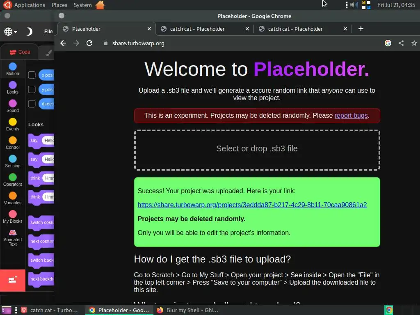Switch to the Costumes brush tab
The image size is (420, 315).
pyautogui.click(x=48, y=53)
